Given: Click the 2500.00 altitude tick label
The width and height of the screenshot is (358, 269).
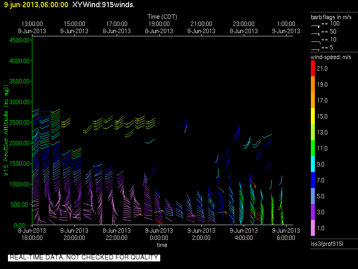Looking at the screenshot, I should [20, 123].
